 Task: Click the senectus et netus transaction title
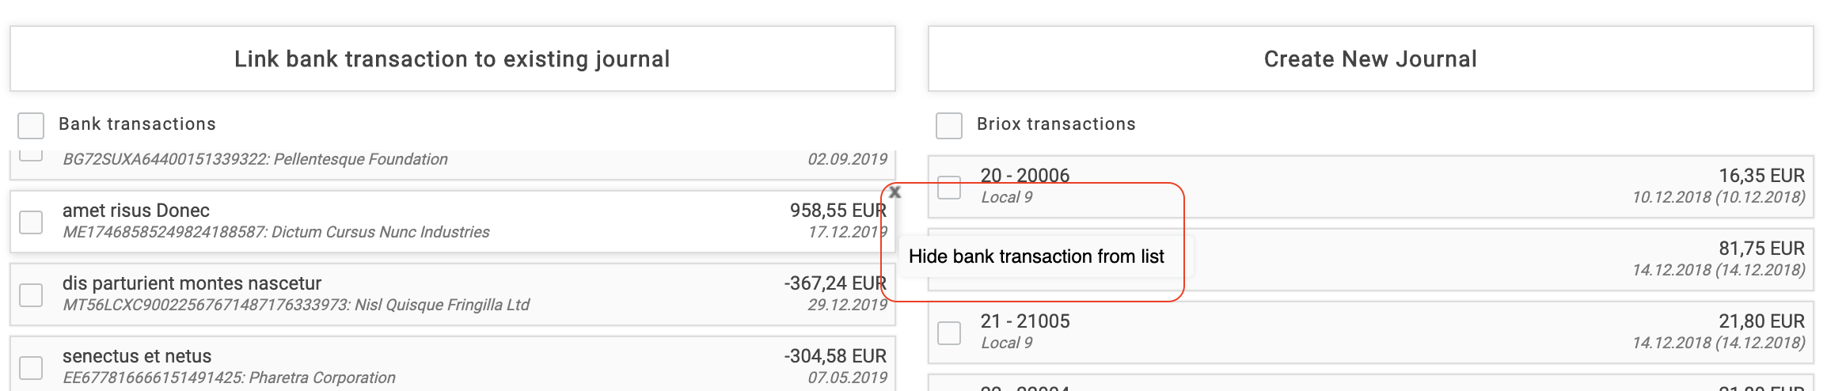(137, 356)
